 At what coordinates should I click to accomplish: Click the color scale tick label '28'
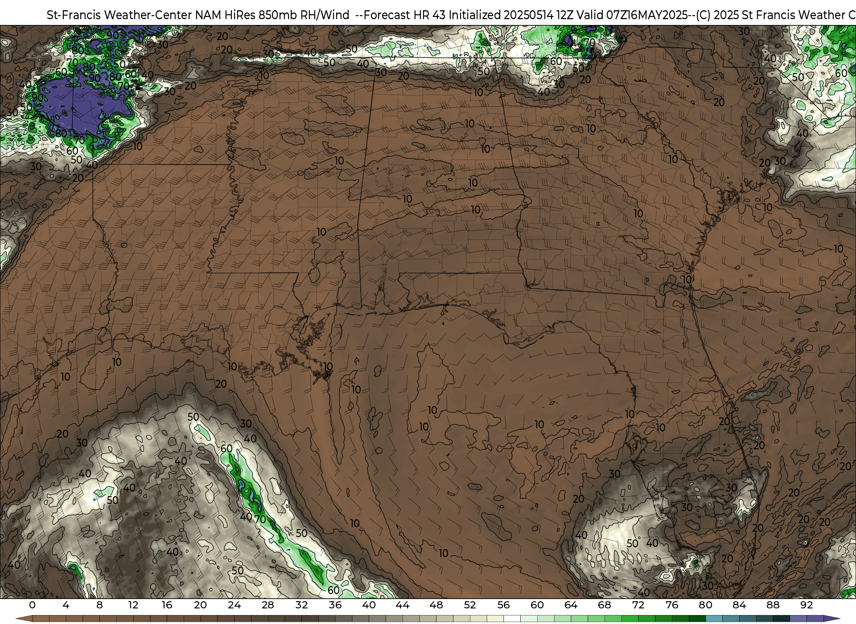coord(268,605)
